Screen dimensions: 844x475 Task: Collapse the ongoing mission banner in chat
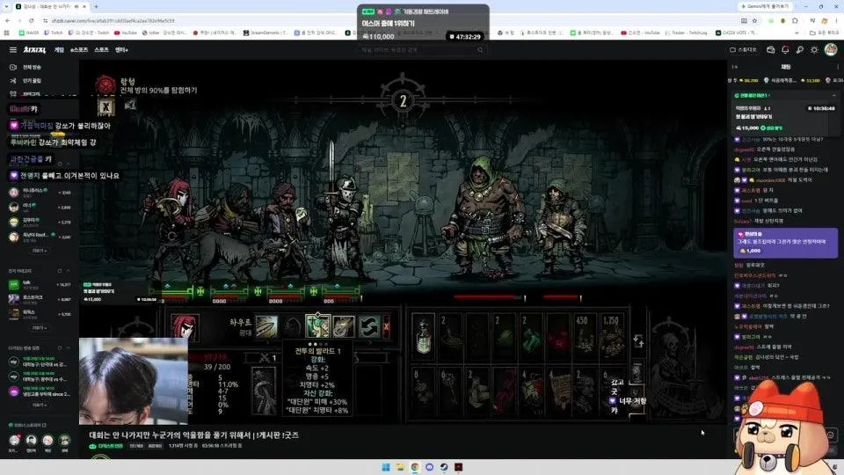[x=833, y=95]
